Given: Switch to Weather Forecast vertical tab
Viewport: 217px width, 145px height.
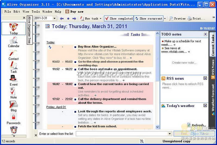Looking at the screenshot, I should [213, 99].
